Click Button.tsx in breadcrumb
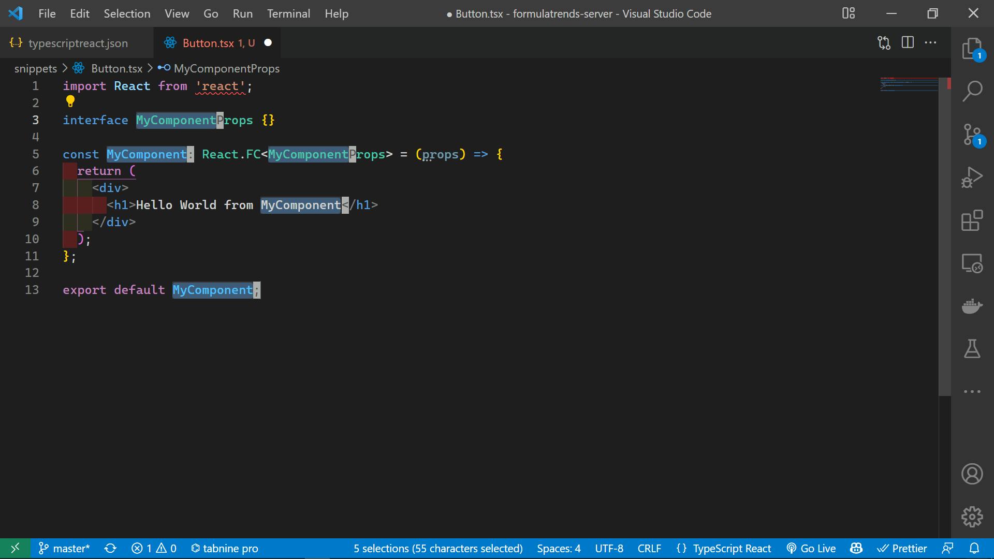Viewport: 994px width, 559px height. (x=116, y=68)
